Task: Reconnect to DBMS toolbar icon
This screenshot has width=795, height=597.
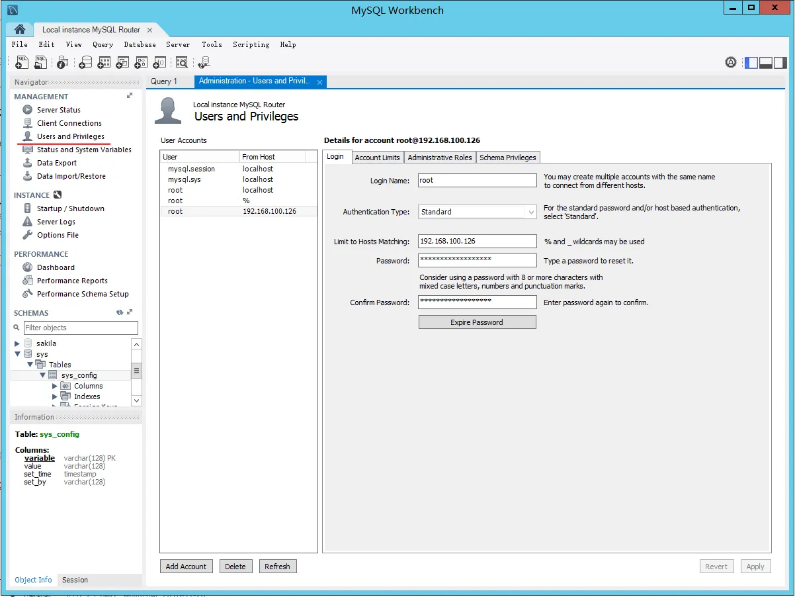Action: pyautogui.click(x=204, y=62)
